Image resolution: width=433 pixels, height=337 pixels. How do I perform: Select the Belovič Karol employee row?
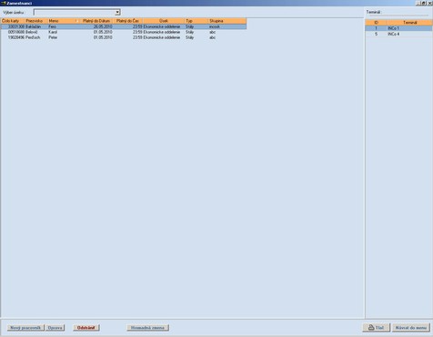point(124,32)
